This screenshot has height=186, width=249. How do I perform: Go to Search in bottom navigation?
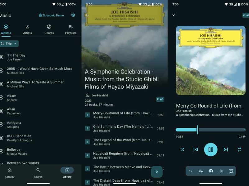click(x=38, y=173)
